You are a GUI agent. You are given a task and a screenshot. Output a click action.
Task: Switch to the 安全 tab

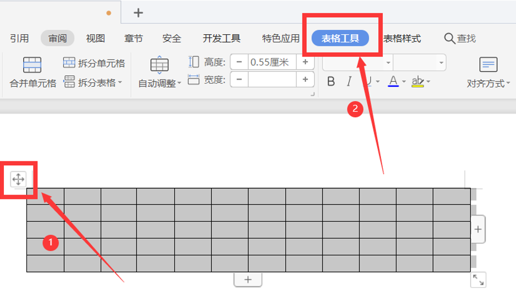[172, 39]
